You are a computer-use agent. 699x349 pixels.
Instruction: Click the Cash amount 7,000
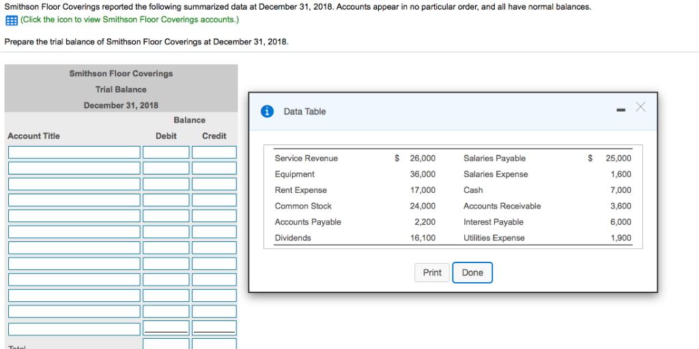(621, 191)
